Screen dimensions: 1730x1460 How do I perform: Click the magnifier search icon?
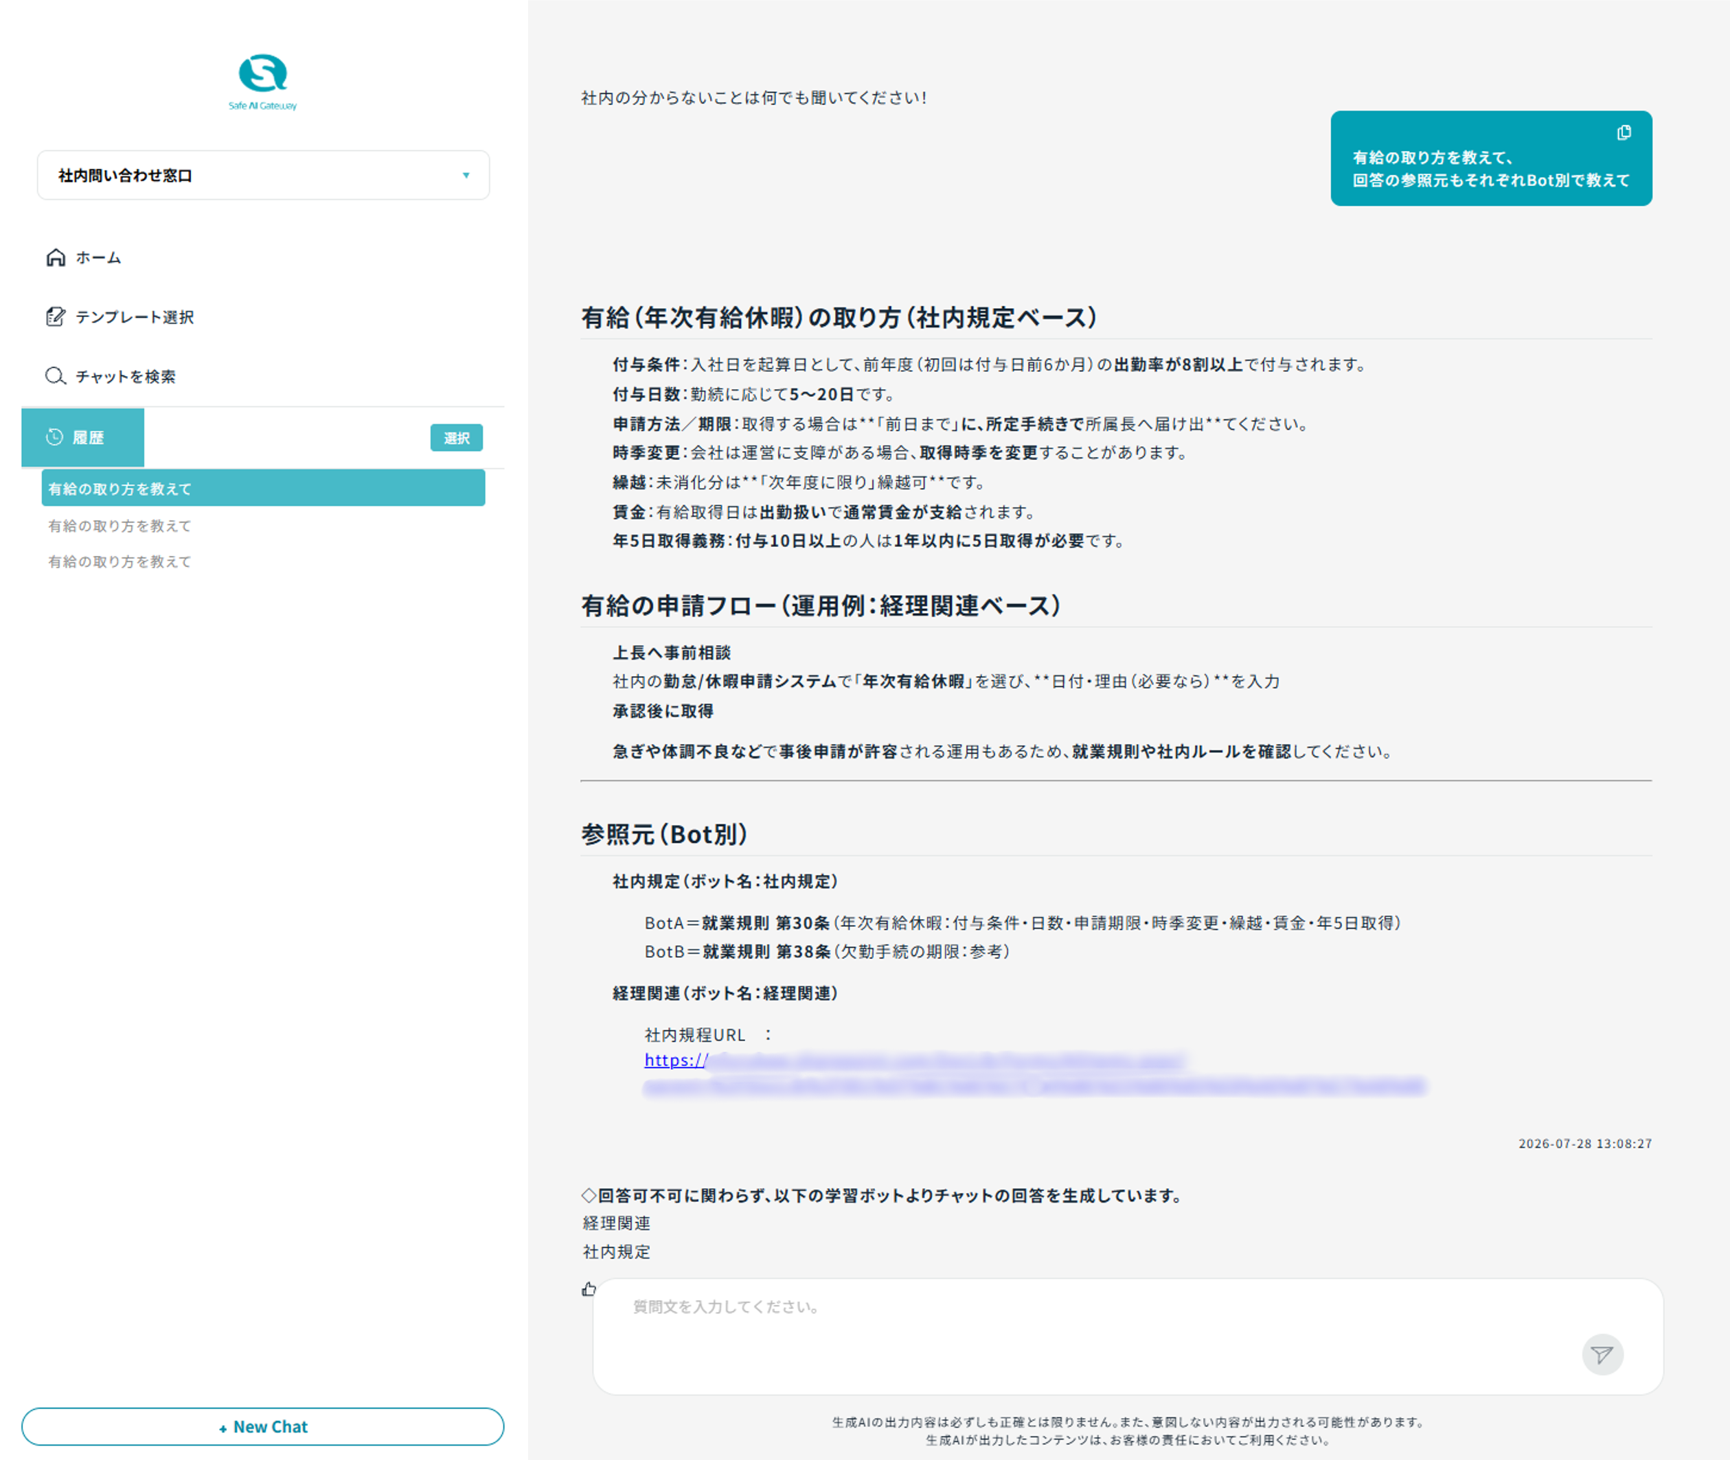[56, 377]
